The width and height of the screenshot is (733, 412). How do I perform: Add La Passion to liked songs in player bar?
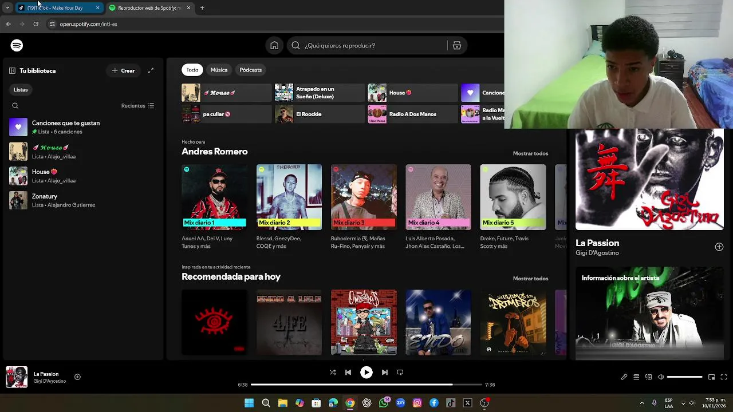pyautogui.click(x=77, y=377)
